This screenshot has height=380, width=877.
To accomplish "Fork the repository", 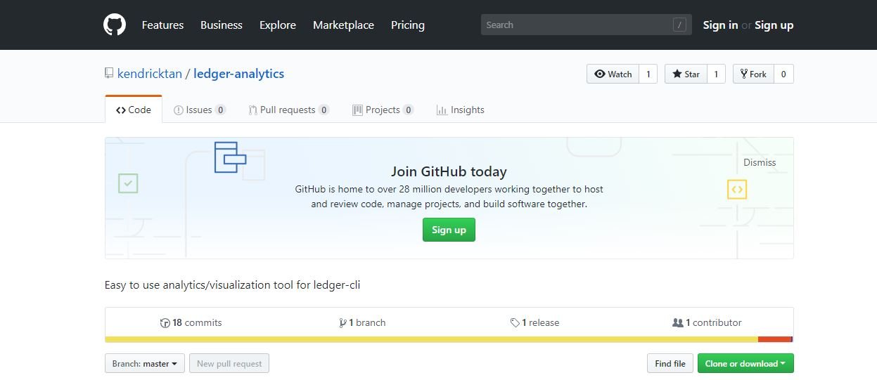I will click(753, 74).
